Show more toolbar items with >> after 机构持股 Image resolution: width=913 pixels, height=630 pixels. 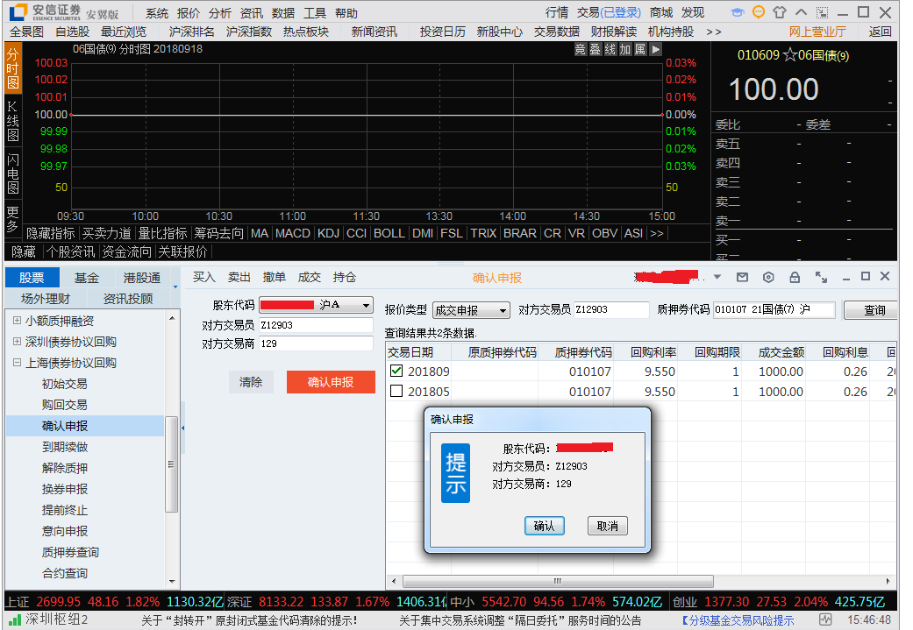point(713,32)
